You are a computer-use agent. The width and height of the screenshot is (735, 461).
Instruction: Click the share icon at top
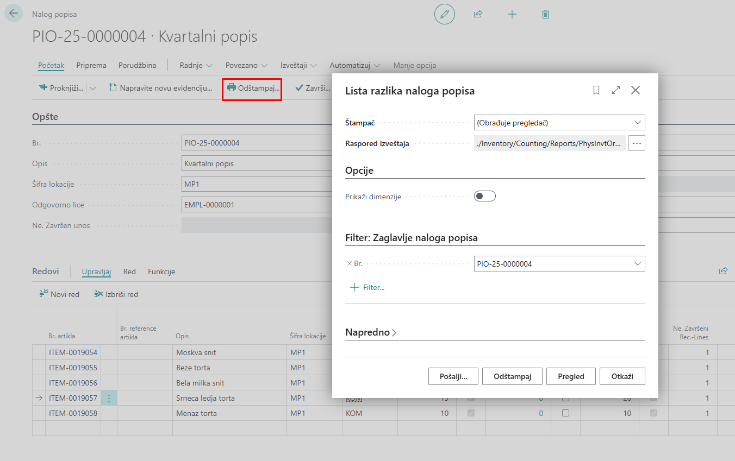478,14
